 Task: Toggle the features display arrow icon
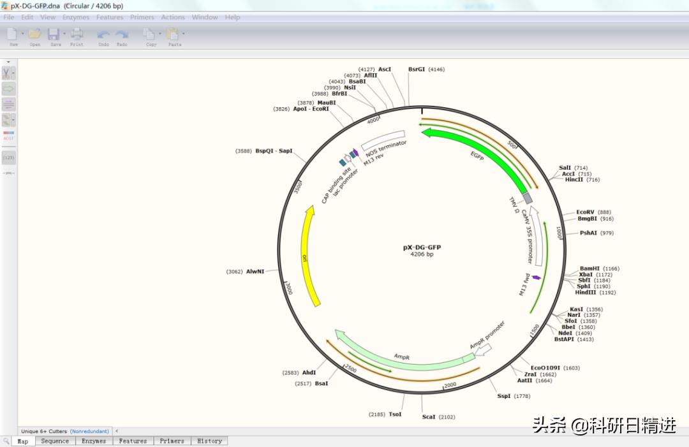[8, 89]
